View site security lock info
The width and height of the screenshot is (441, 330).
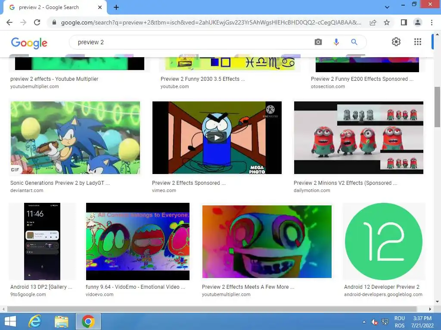coord(54,22)
